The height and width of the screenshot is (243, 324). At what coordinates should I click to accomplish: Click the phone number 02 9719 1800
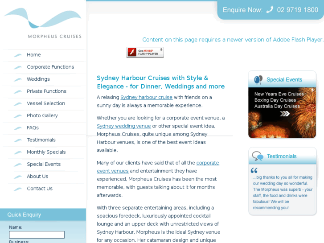(298, 10)
